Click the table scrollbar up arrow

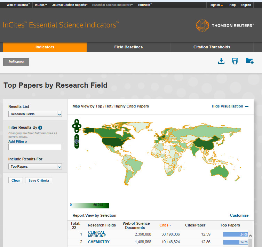click(x=250, y=236)
